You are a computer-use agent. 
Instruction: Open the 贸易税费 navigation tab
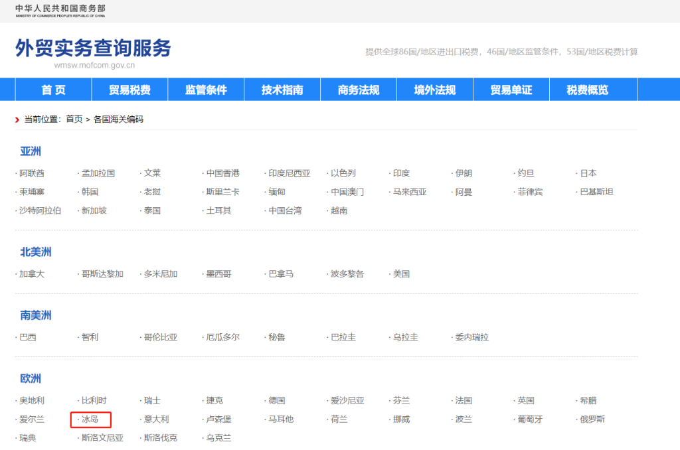point(129,90)
